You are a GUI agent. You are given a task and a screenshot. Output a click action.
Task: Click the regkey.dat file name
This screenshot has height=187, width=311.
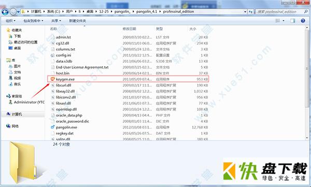[x=65, y=133]
